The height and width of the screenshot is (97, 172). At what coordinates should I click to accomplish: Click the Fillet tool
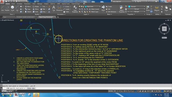43,9
